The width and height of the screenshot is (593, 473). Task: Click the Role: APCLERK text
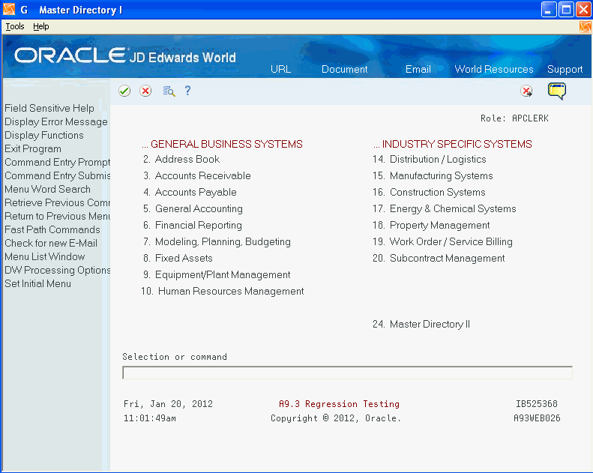[514, 118]
